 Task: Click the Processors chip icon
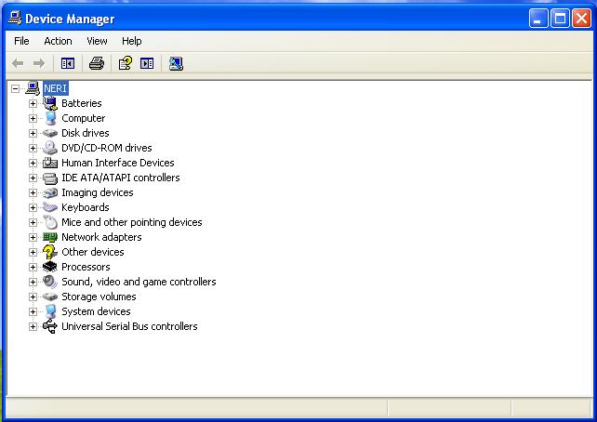tap(50, 267)
